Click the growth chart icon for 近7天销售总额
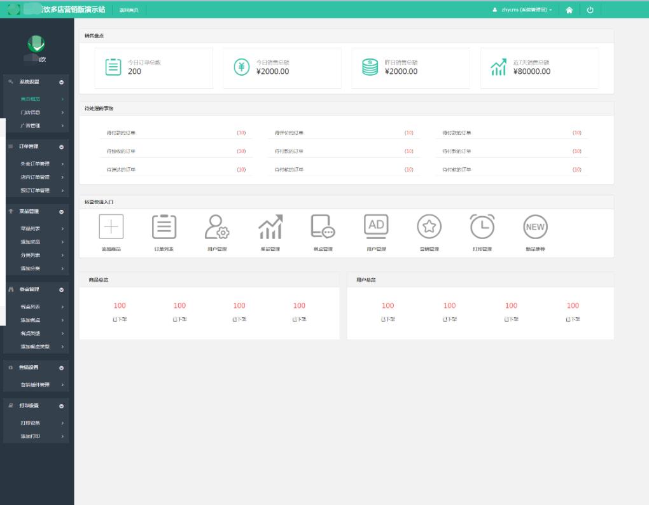This screenshot has width=649, height=505. (x=498, y=67)
